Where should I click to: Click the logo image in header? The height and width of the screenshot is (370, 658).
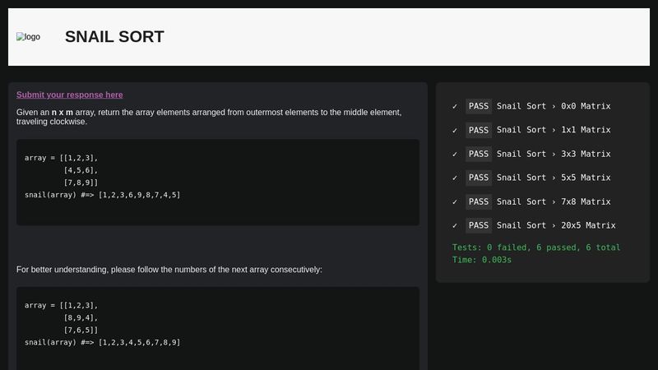pos(28,37)
